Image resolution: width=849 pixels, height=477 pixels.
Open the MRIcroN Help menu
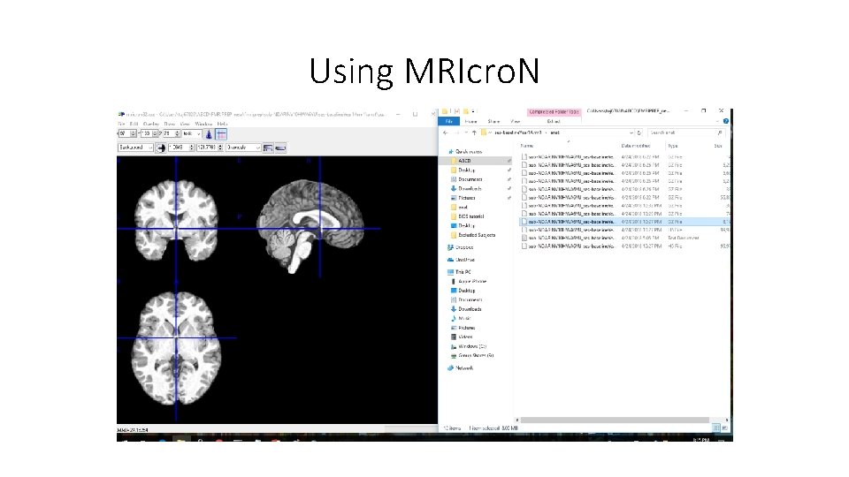pos(222,124)
